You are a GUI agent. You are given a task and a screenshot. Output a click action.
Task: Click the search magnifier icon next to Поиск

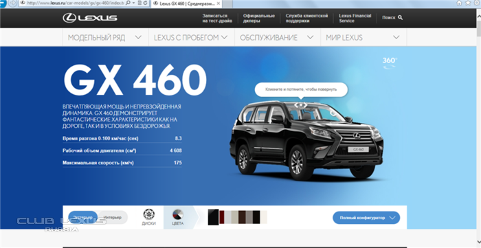click(x=400, y=18)
